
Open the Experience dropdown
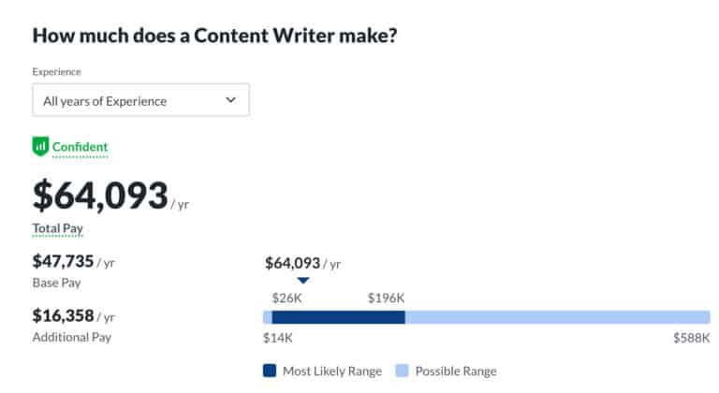point(140,100)
